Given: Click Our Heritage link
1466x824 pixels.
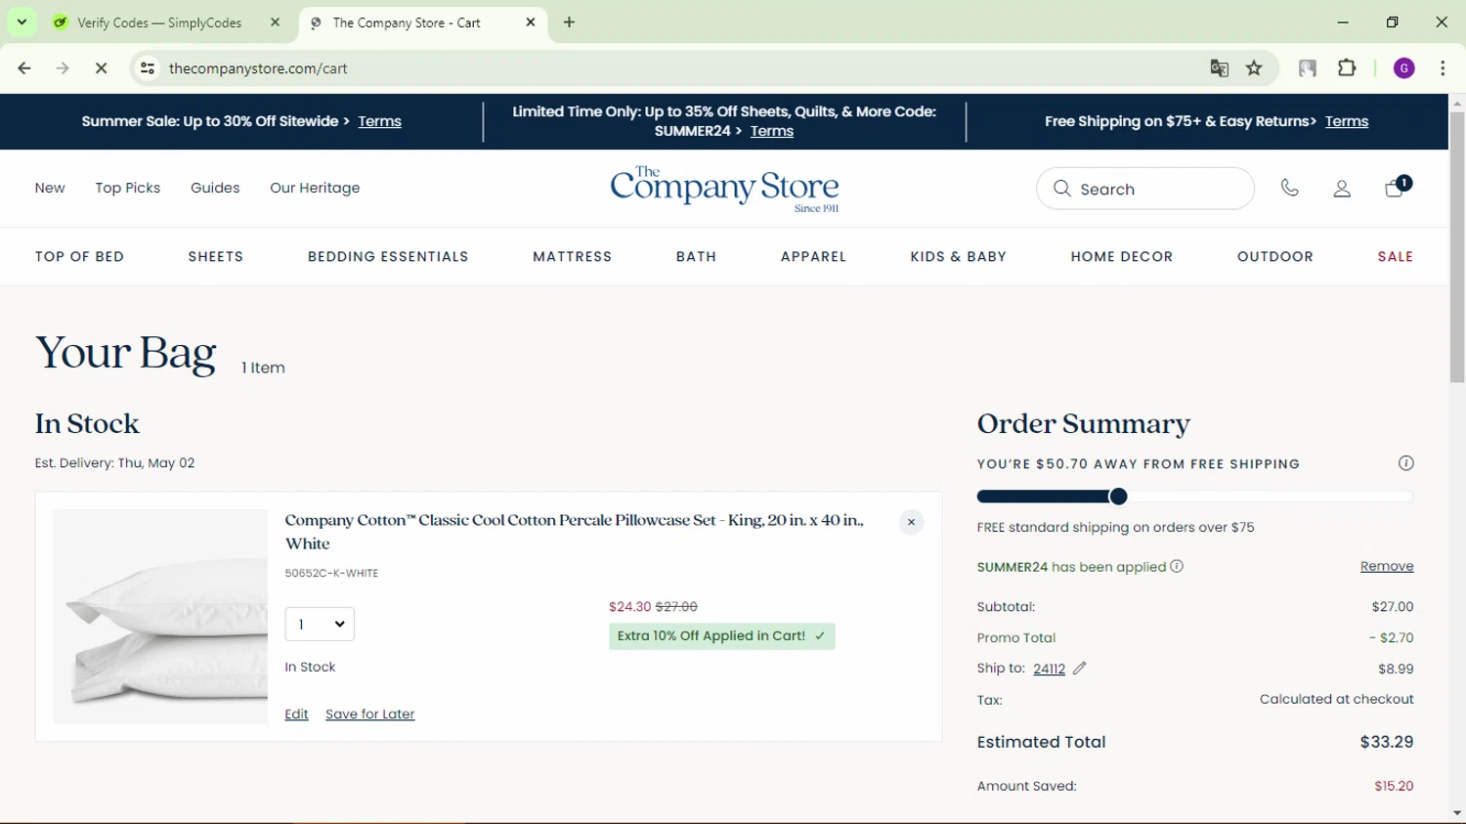Looking at the screenshot, I should tap(315, 188).
